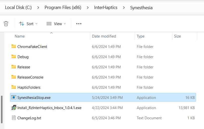Screen dimensions: 204x129
Task: Sort by the Date modified column header
Action: coord(104,36)
